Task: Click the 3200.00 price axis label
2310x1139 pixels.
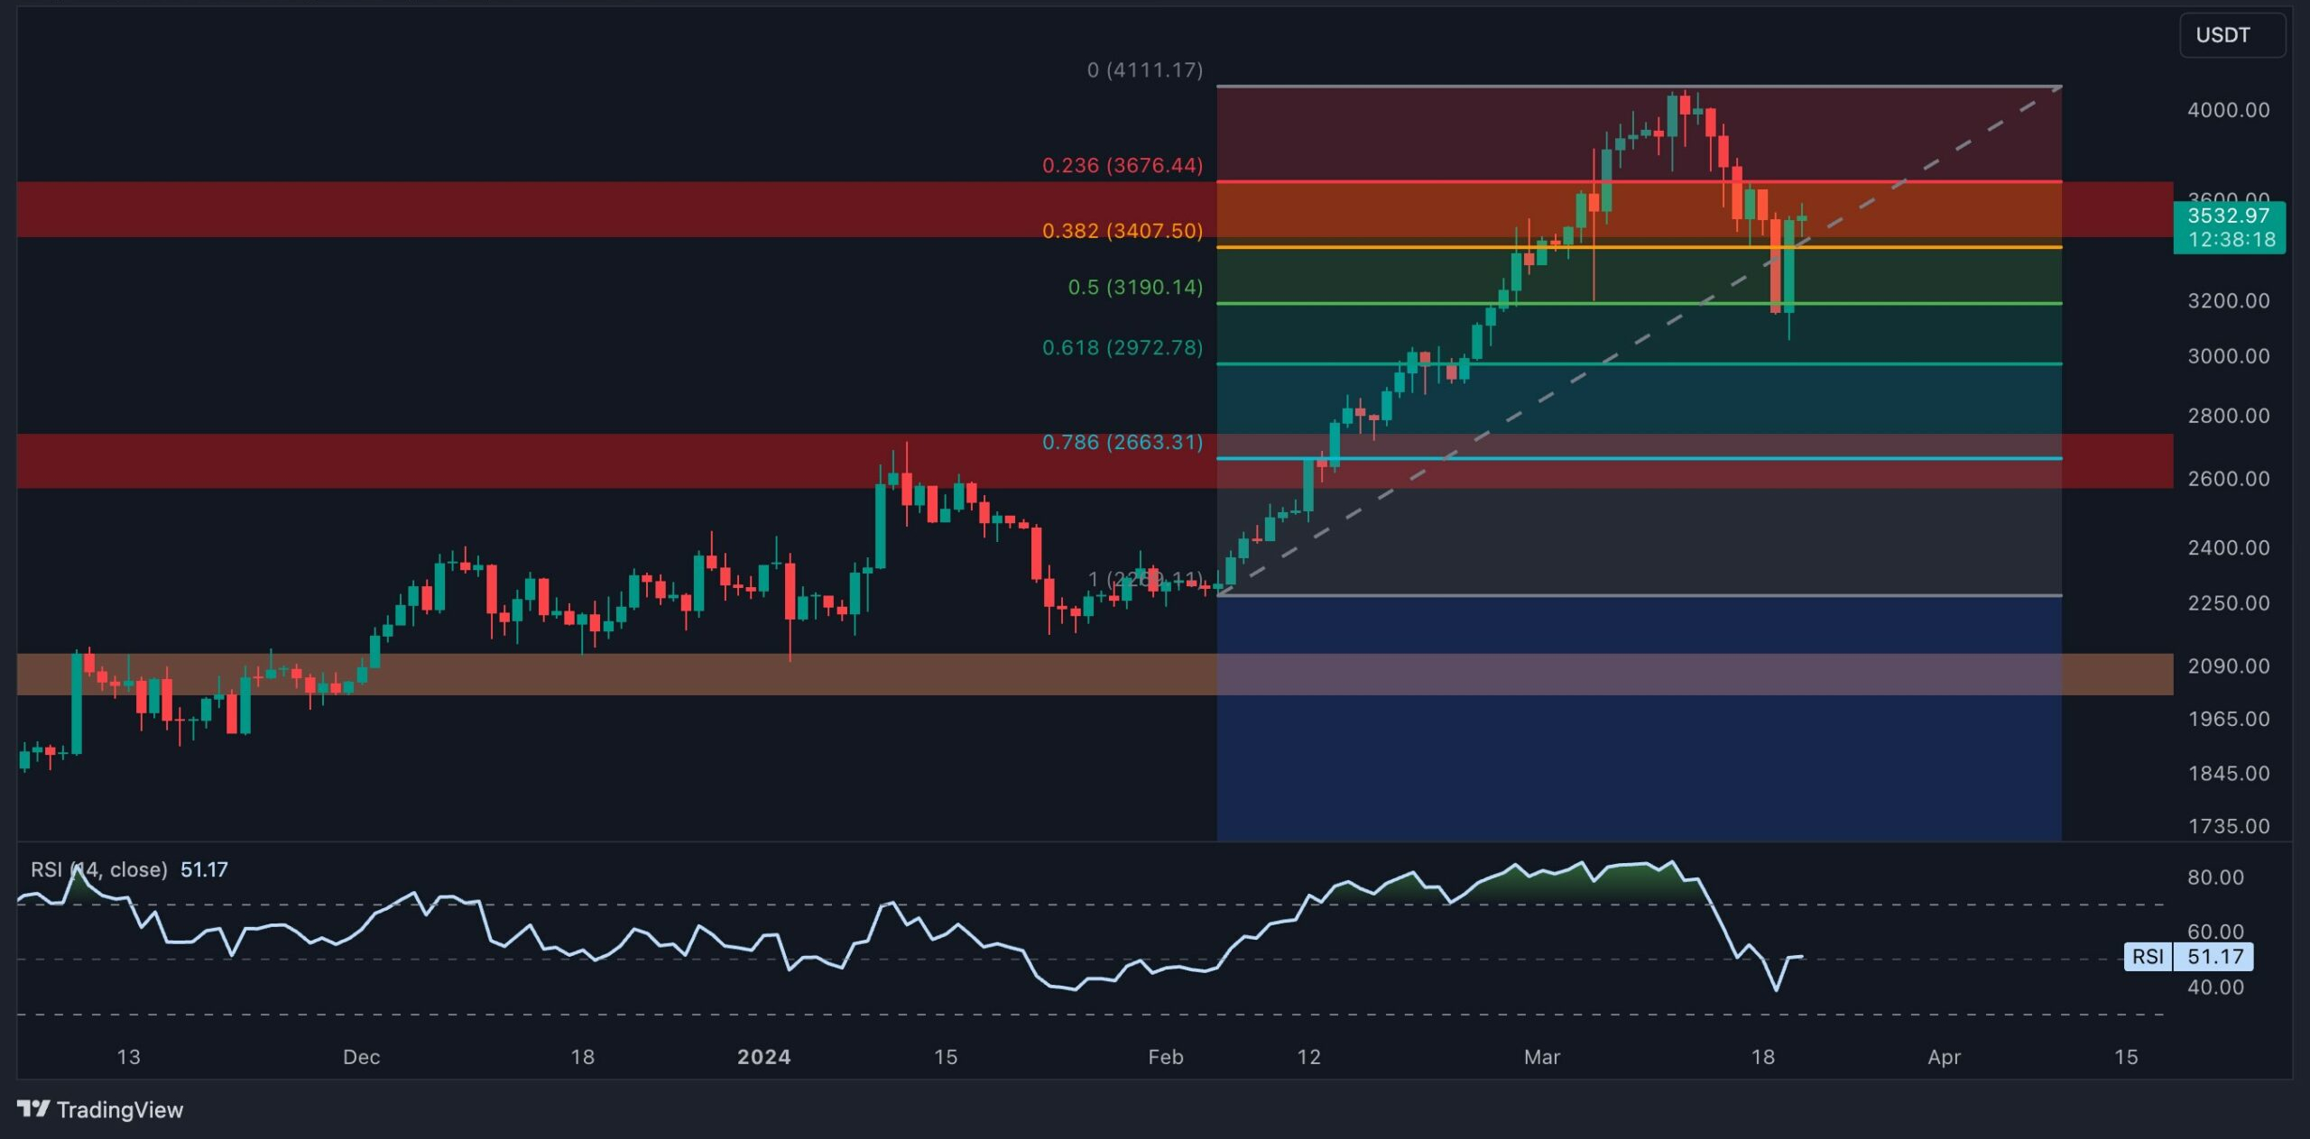Action: click(2229, 300)
